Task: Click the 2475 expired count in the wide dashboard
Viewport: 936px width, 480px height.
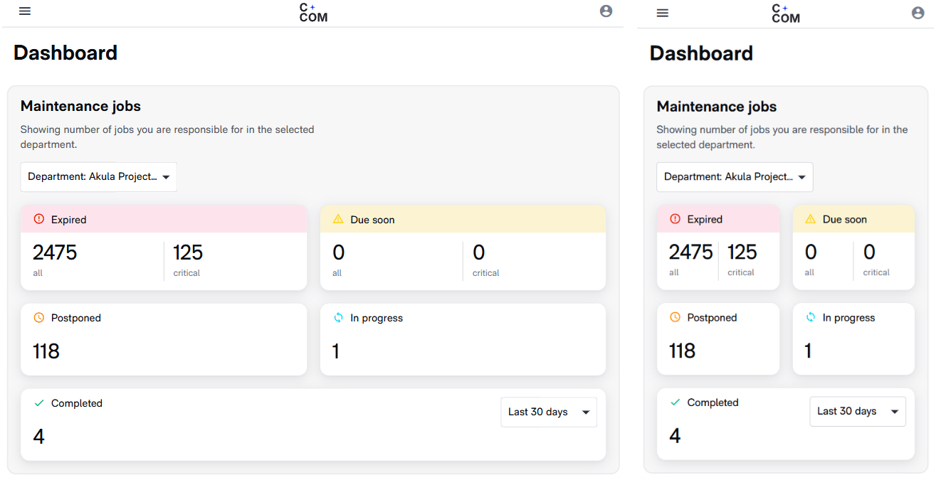Action: [55, 252]
